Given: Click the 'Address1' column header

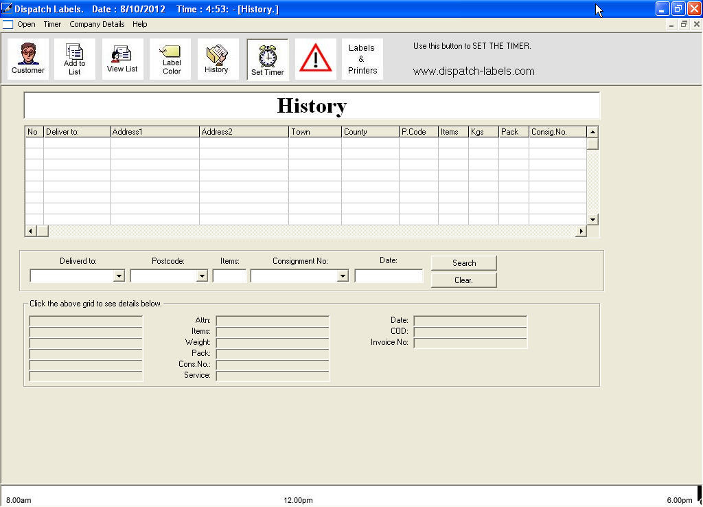Looking at the screenshot, I should coord(154,132).
